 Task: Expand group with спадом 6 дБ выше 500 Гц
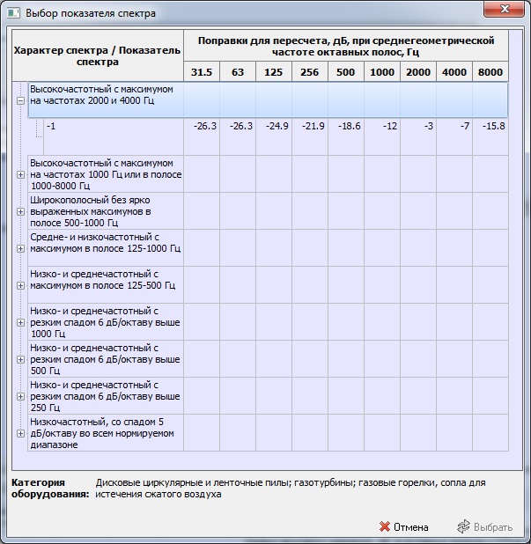(x=20, y=359)
